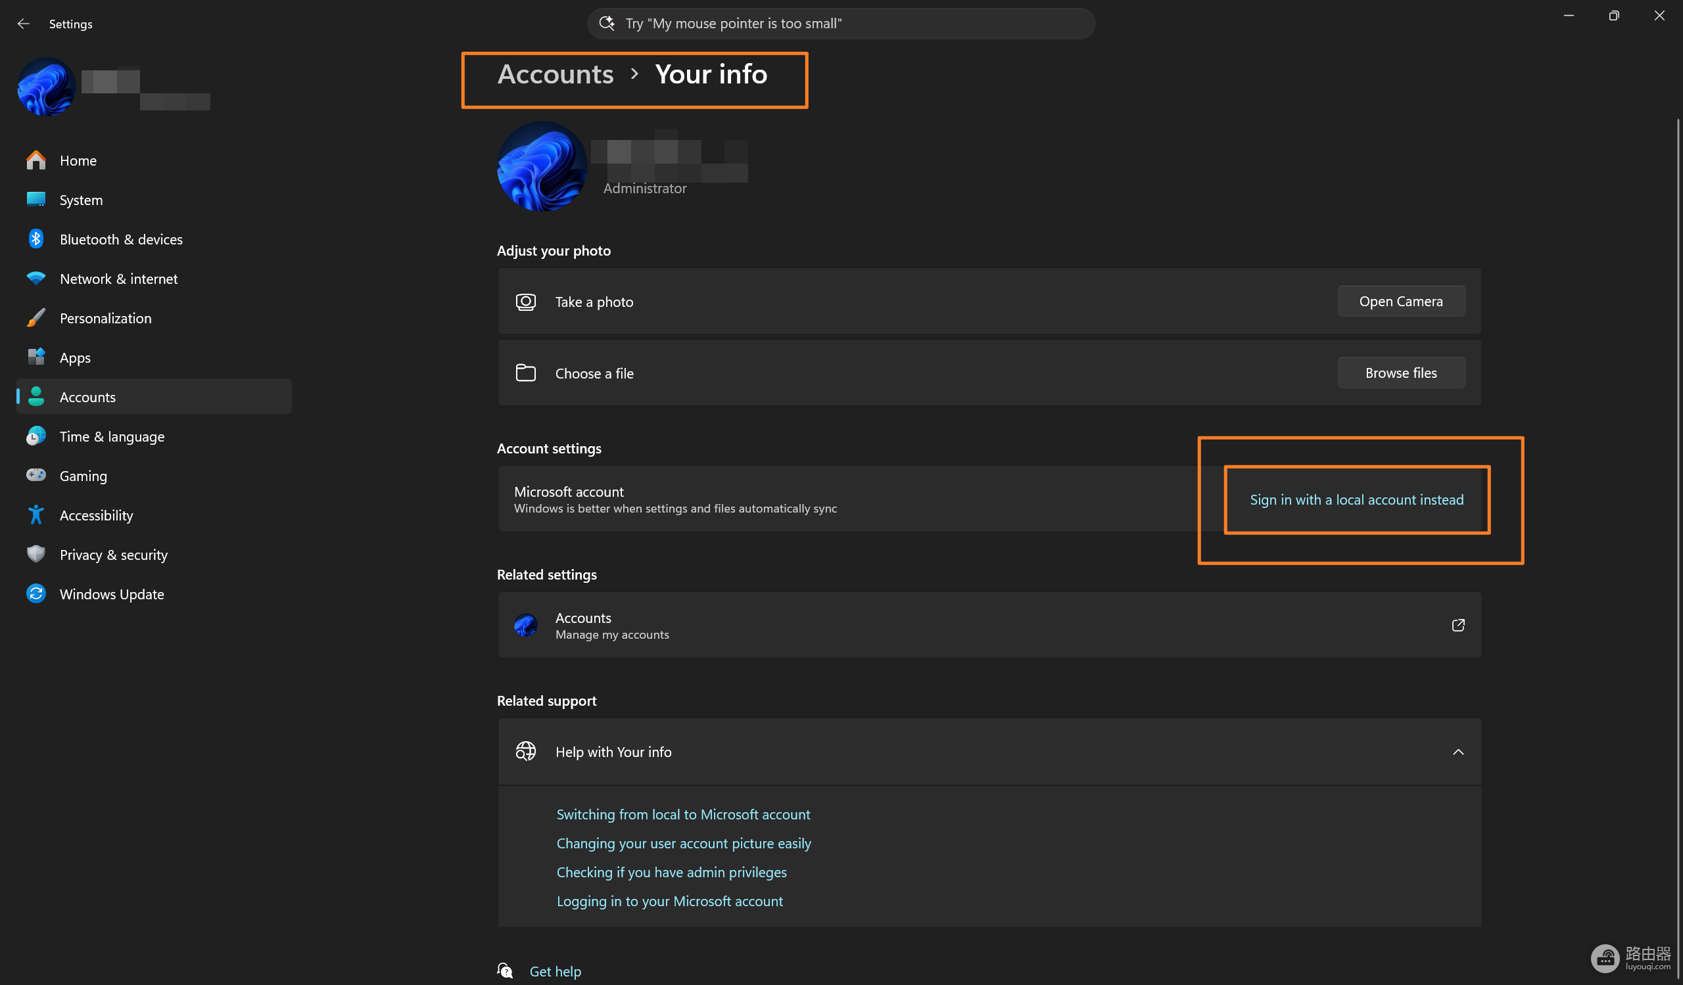1683x985 pixels.
Task: Click the Time & language clock icon
Action: point(36,436)
